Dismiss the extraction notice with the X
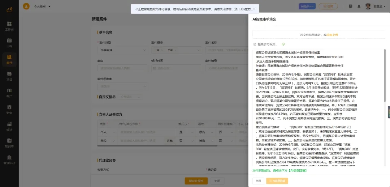 tap(254, 9)
